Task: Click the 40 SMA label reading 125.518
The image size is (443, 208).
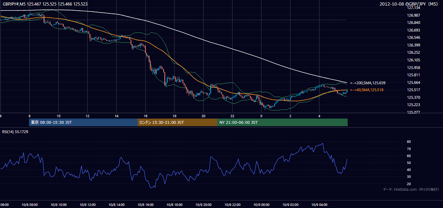Action: pos(366,90)
